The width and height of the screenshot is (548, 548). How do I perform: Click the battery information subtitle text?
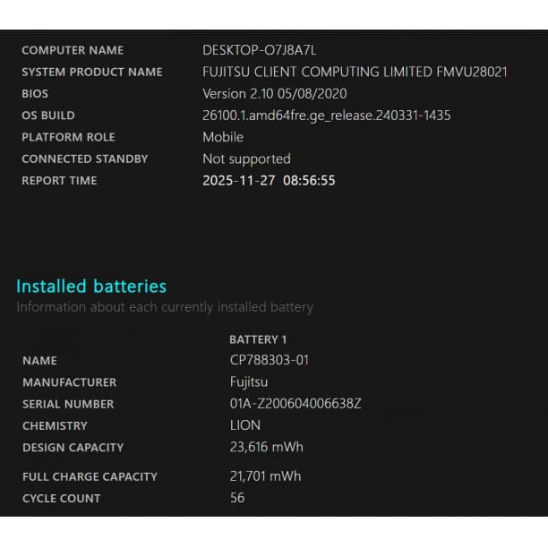pos(165,307)
